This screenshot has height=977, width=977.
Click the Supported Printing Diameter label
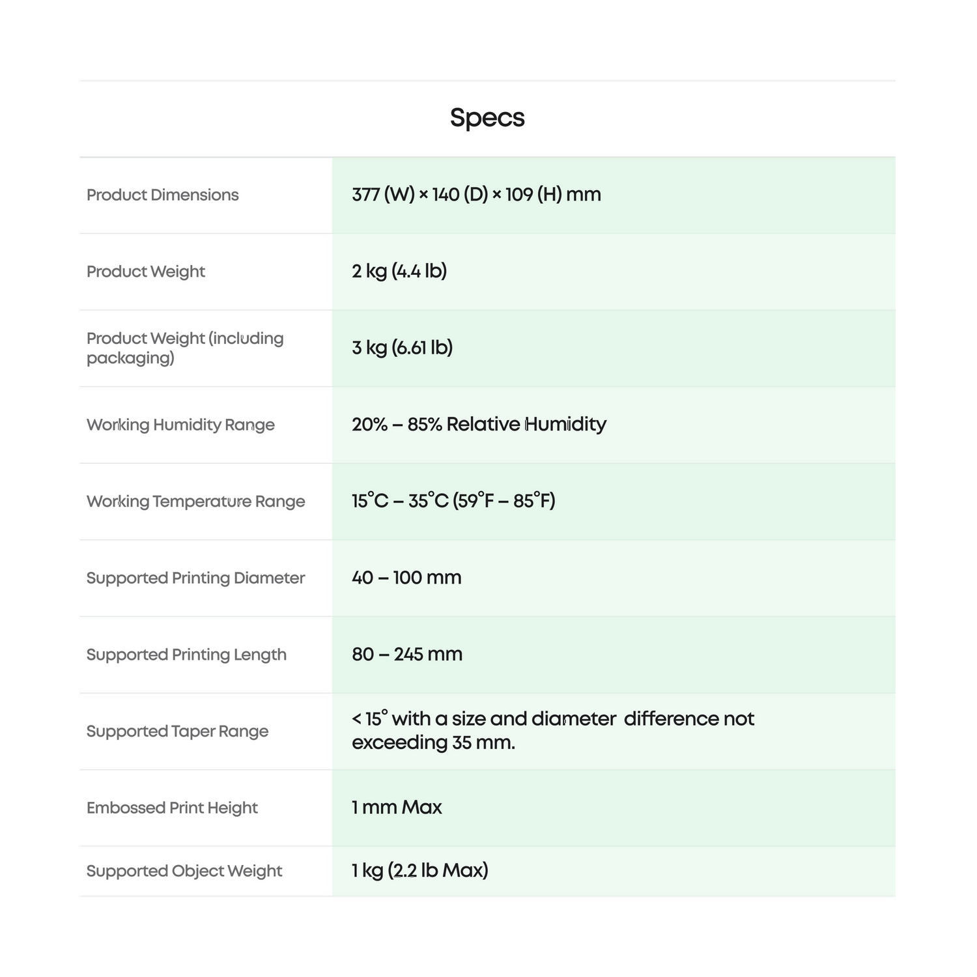tap(195, 578)
